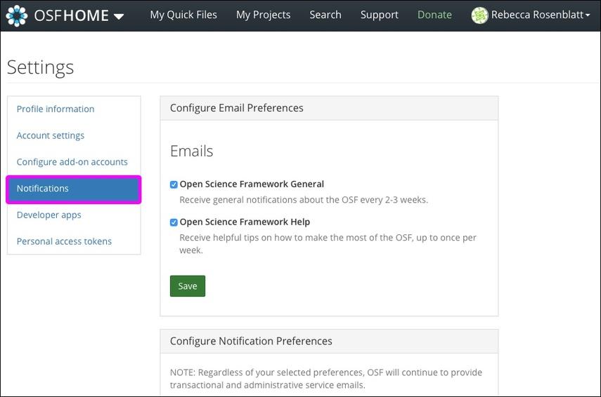Toggle Open Science Framework Help checkbox
Screen dimensions: 601x397
174,222
